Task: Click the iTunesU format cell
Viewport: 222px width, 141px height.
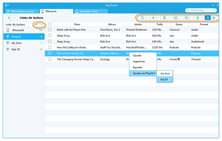Action: (196, 59)
